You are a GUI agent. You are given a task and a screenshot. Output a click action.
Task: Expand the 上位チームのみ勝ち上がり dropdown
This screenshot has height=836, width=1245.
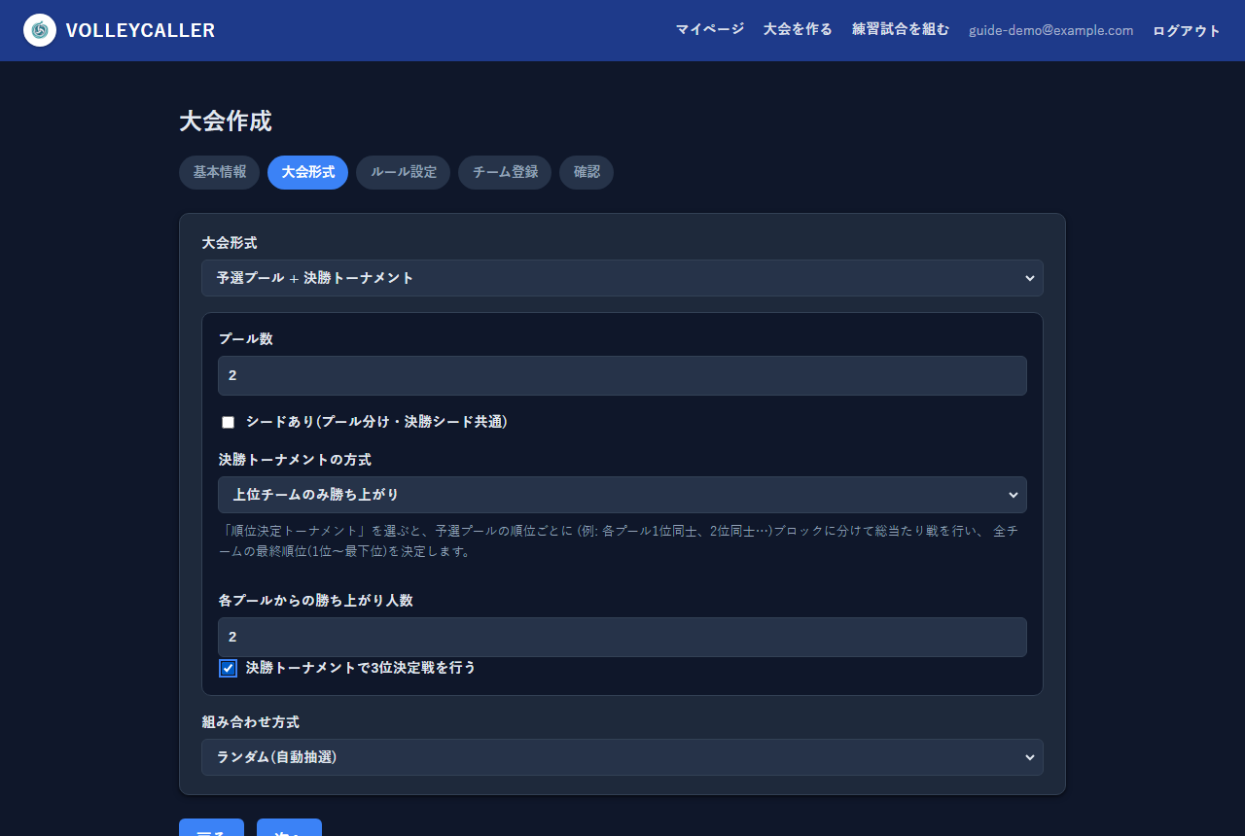coord(622,495)
